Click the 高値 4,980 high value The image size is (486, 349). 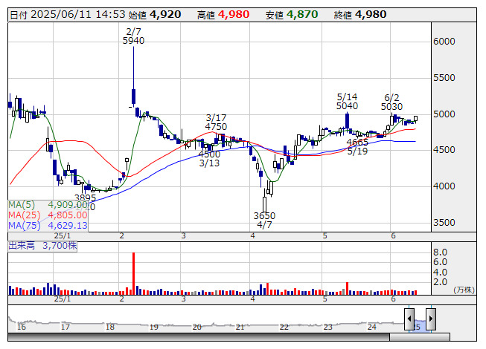pyautogui.click(x=223, y=15)
